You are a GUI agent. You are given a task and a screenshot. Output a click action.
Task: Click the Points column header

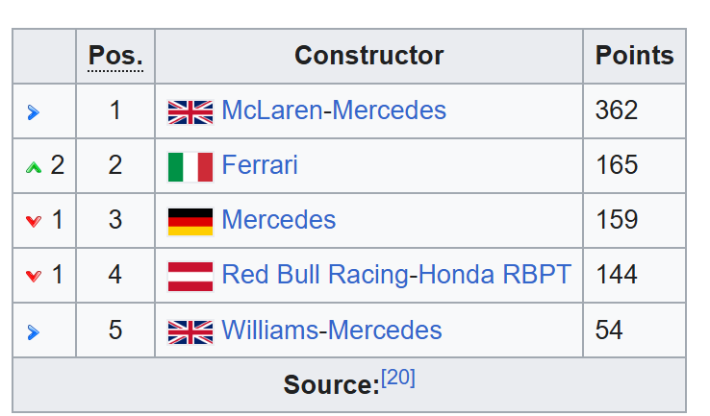(x=634, y=56)
